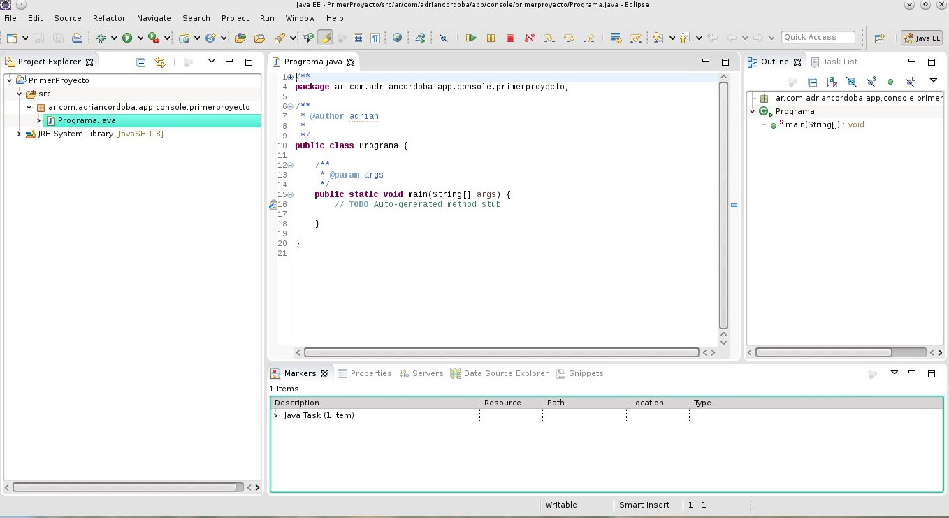Click the Description column header in Markers

[375, 403]
